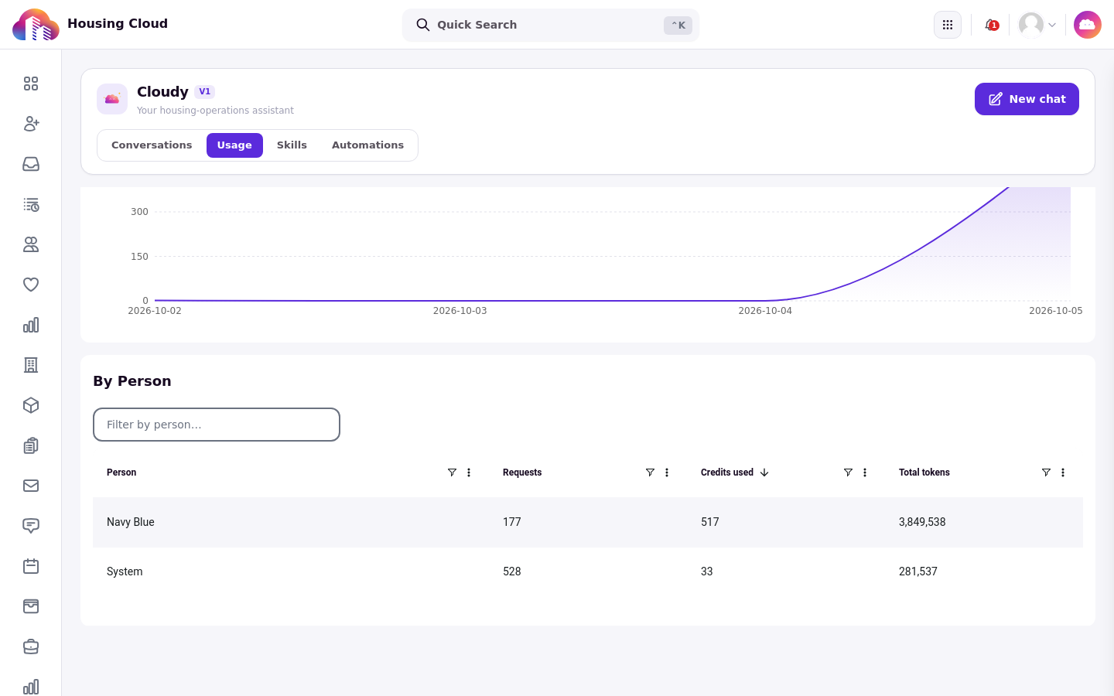The image size is (1114, 696).
Task: Filter the Total tokens column
Action: pos(1046,473)
